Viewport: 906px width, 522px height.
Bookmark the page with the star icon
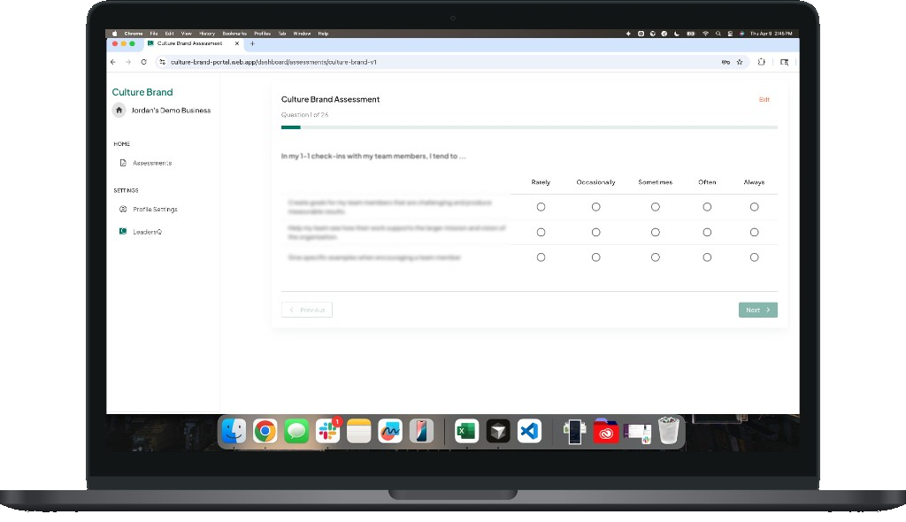[x=740, y=62]
